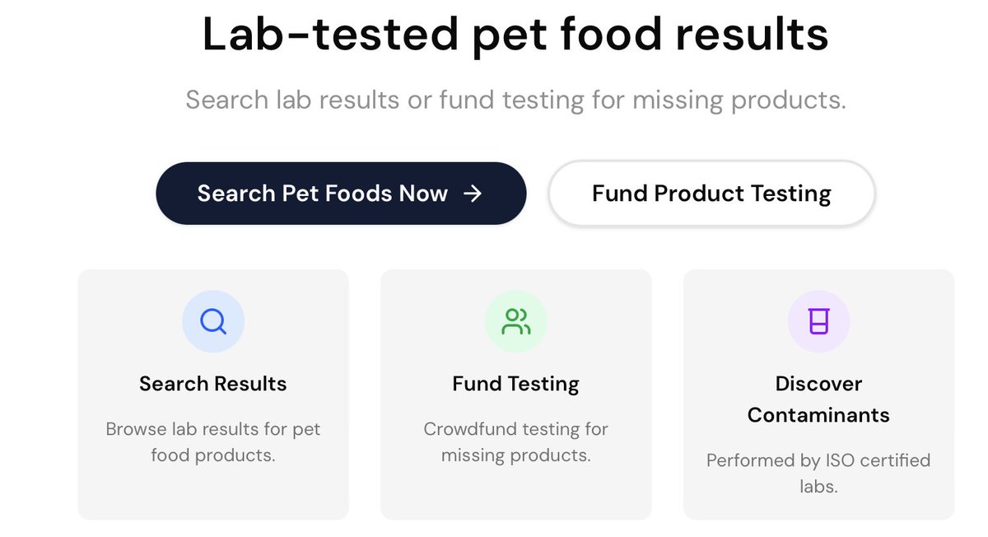Select the Search Results heading
Image resolution: width=988 pixels, height=537 pixels.
coord(213,384)
